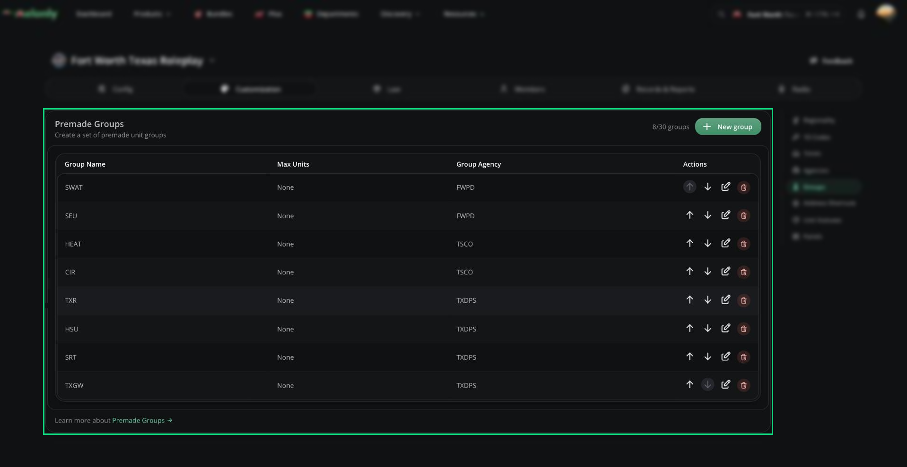This screenshot has width=907, height=467.
Task: Delete the HSU group
Action: coord(743,329)
